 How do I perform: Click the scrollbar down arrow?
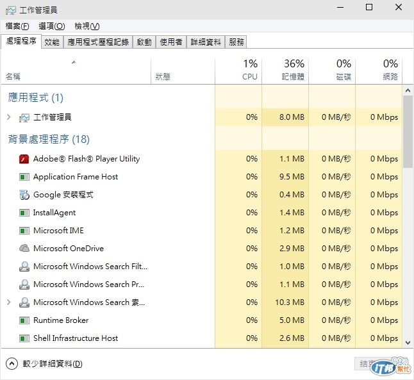pos(408,343)
